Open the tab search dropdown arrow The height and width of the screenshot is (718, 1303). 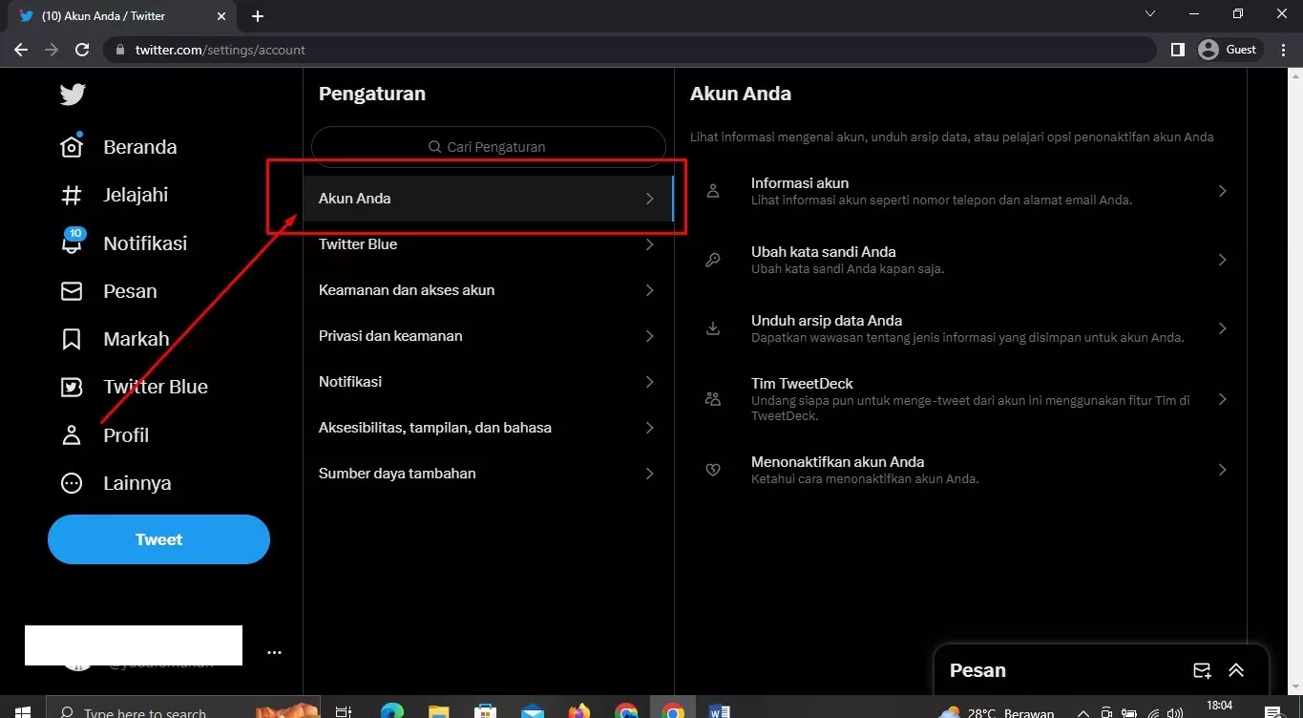click(x=1150, y=14)
